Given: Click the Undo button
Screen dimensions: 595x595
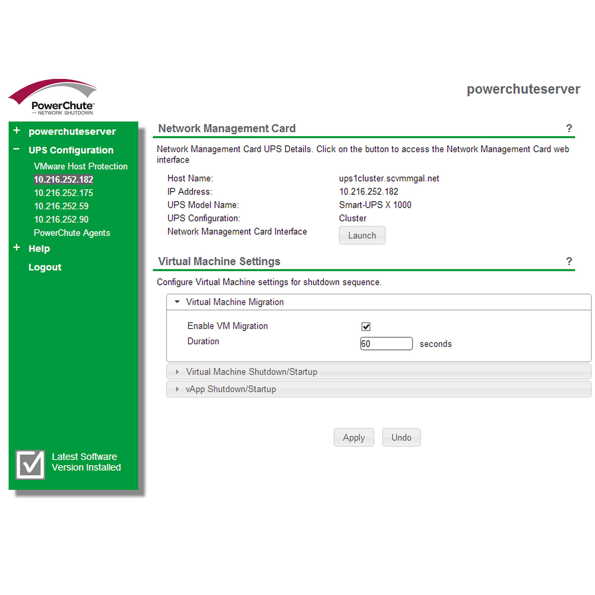Looking at the screenshot, I should pyautogui.click(x=401, y=437).
